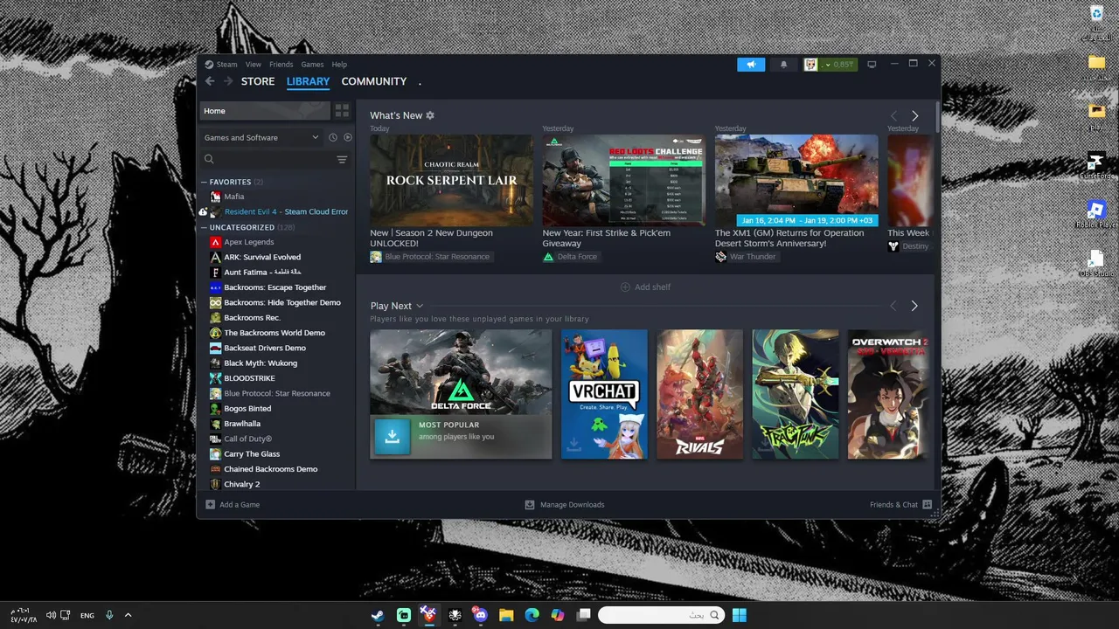Open the Play Next shelf dropdown

(x=420, y=306)
